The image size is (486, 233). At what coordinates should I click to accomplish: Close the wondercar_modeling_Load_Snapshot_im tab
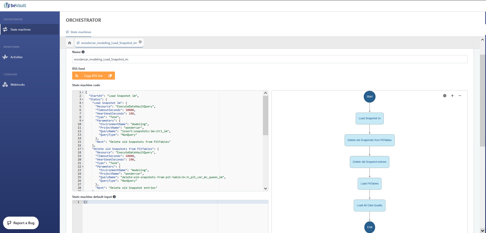coord(140,42)
